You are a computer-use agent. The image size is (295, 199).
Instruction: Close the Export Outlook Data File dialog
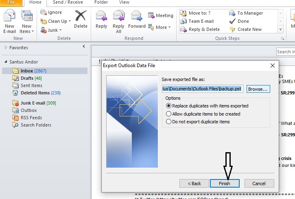273,66
